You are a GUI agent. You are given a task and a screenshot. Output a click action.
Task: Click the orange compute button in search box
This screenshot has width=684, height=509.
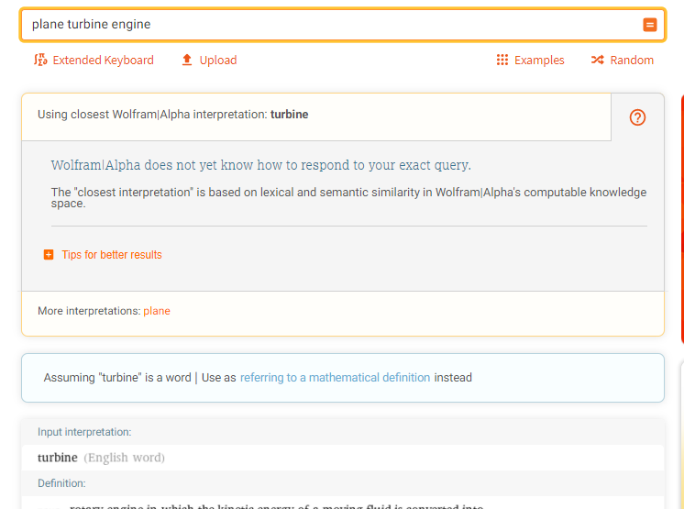click(x=650, y=25)
